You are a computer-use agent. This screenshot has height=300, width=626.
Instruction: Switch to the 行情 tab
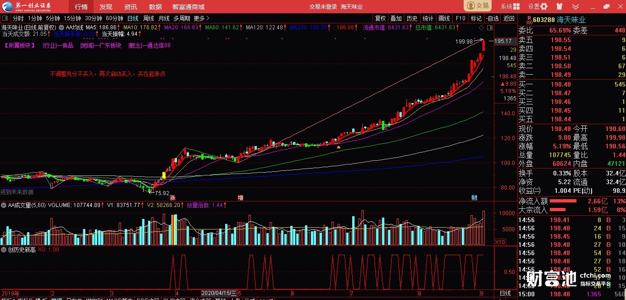pos(81,6)
